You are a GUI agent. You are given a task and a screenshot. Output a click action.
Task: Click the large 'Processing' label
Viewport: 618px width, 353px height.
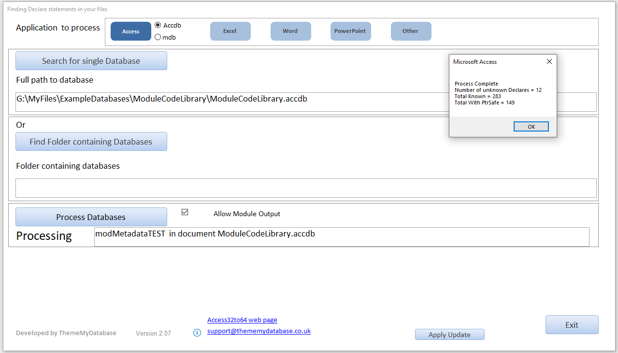click(44, 236)
